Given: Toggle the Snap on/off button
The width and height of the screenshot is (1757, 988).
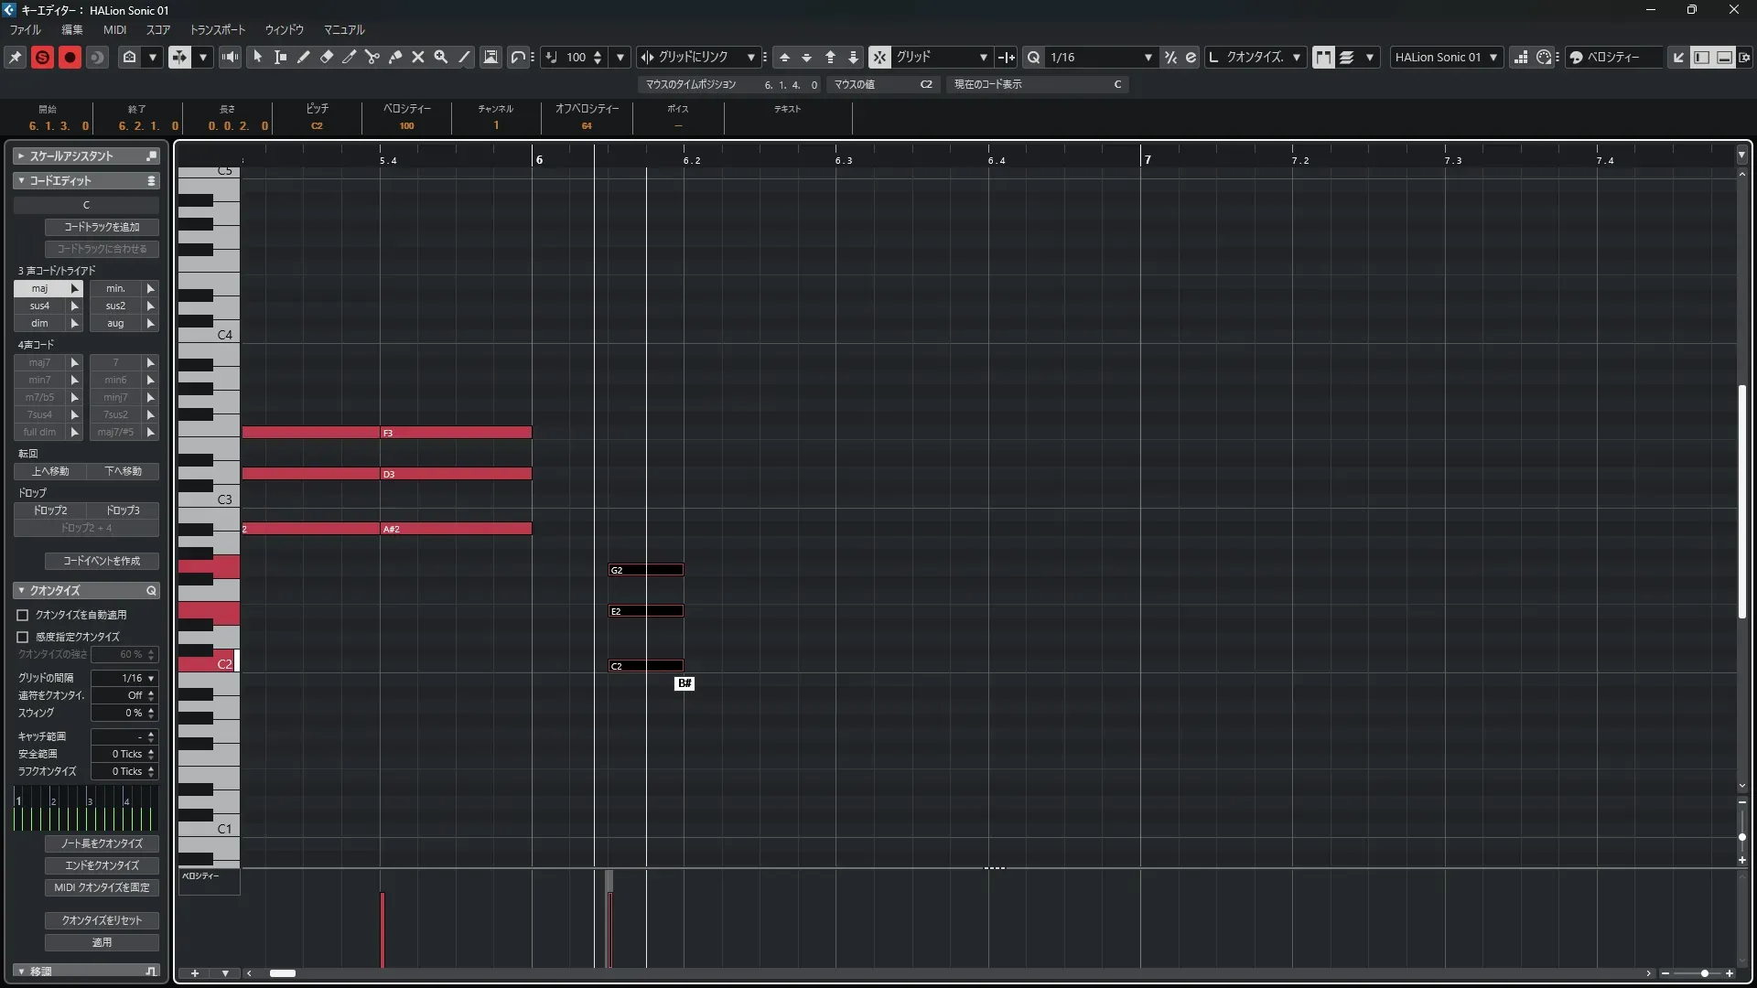Looking at the screenshot, I should point(879,57).
